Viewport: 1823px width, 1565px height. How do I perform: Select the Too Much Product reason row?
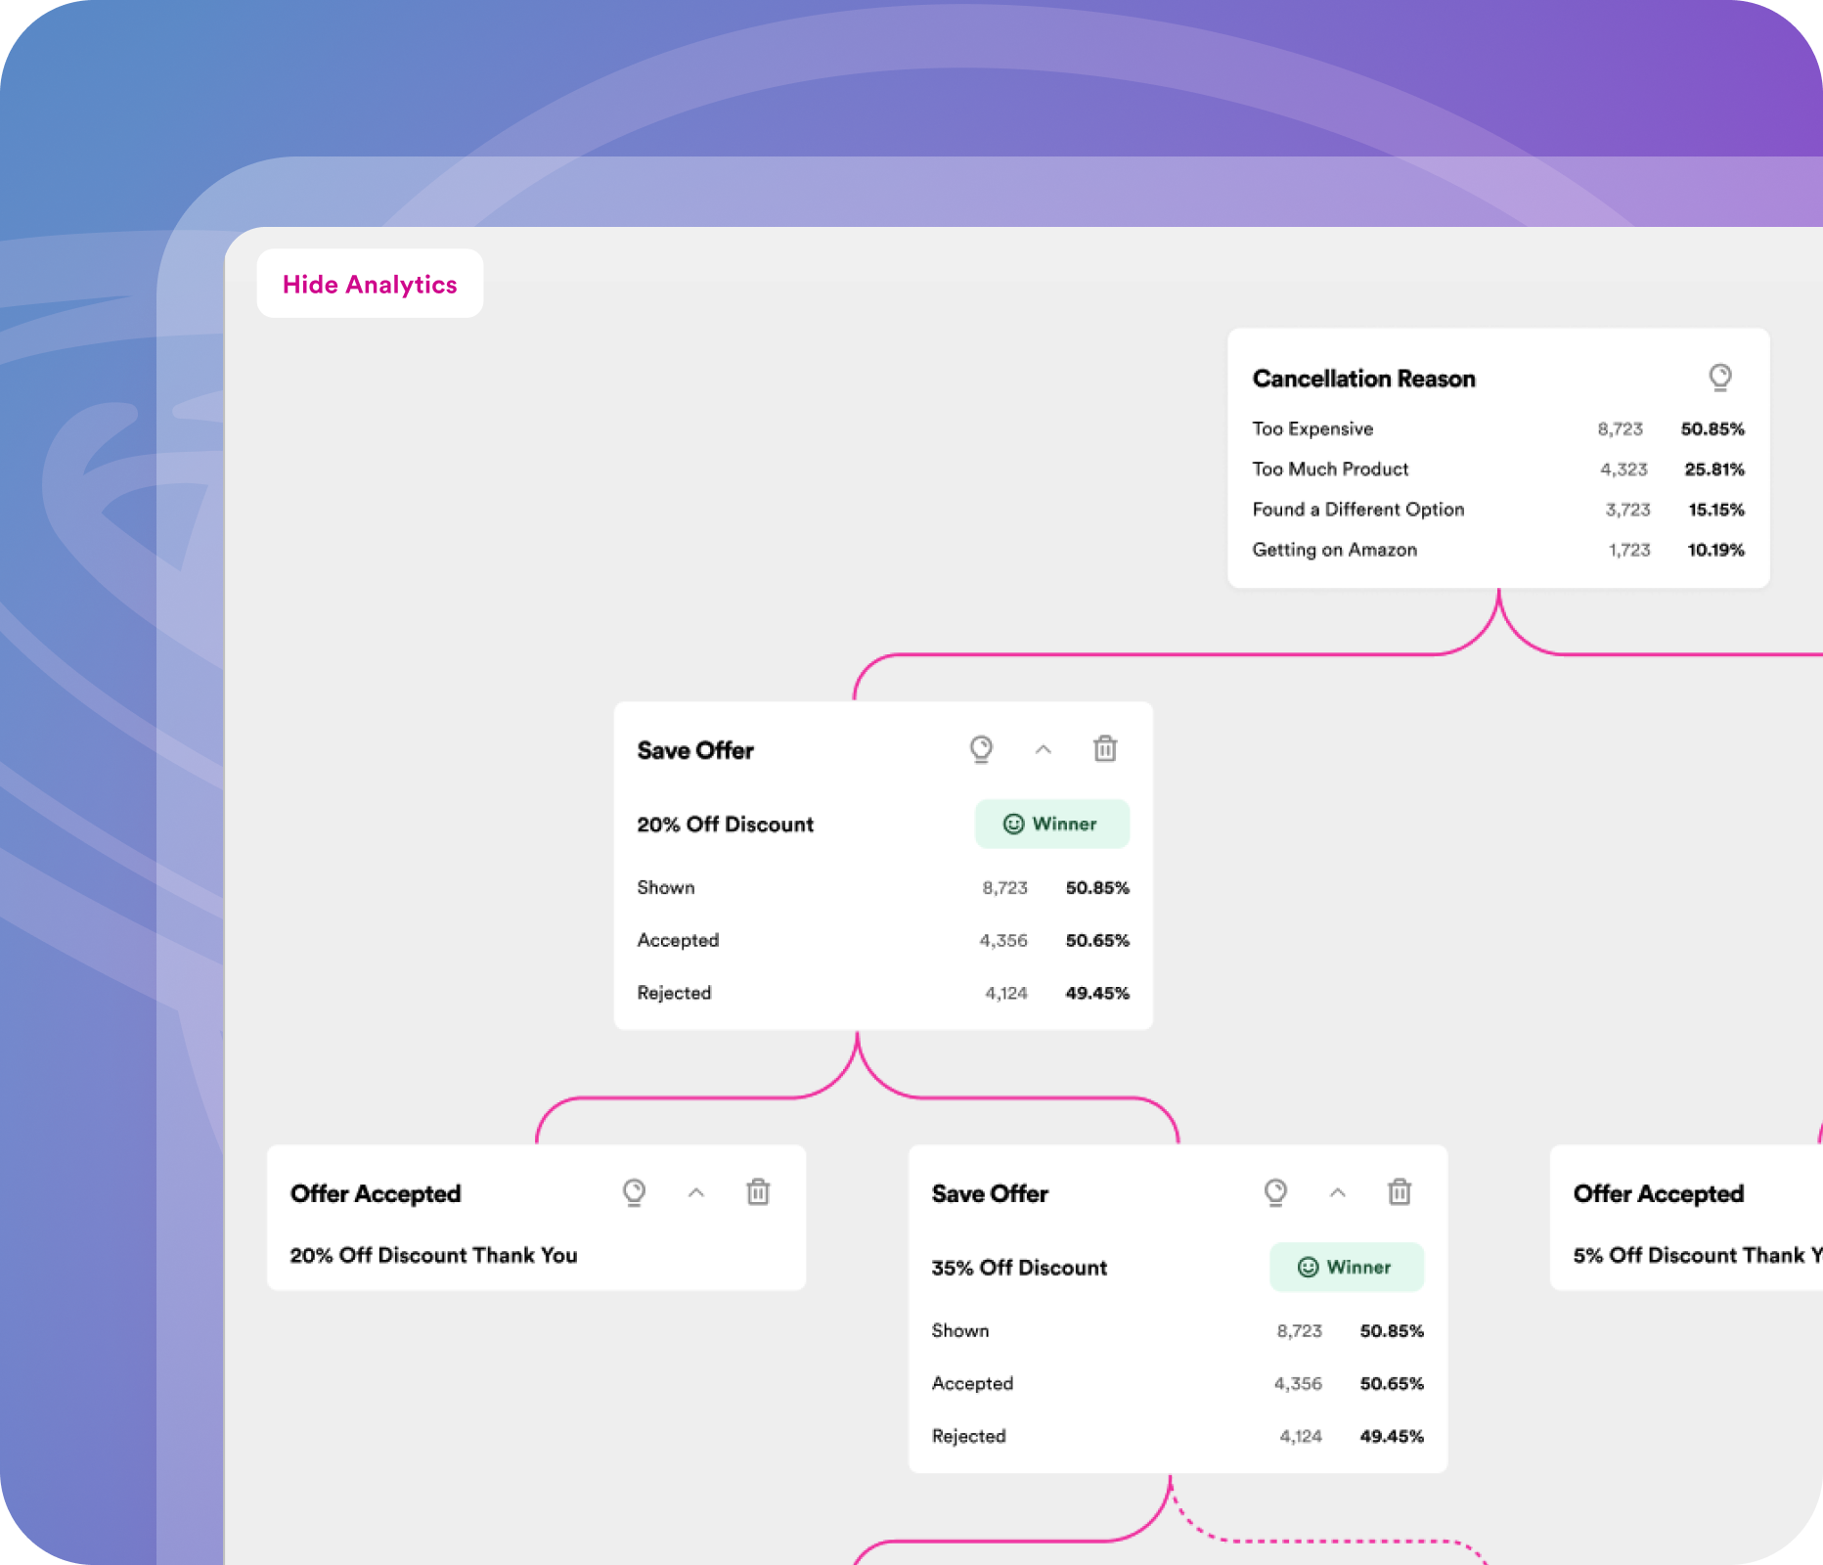click(x=1497, y=469)
